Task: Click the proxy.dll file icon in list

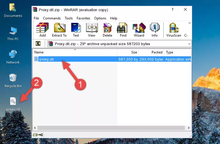Action: click(36, 59)
